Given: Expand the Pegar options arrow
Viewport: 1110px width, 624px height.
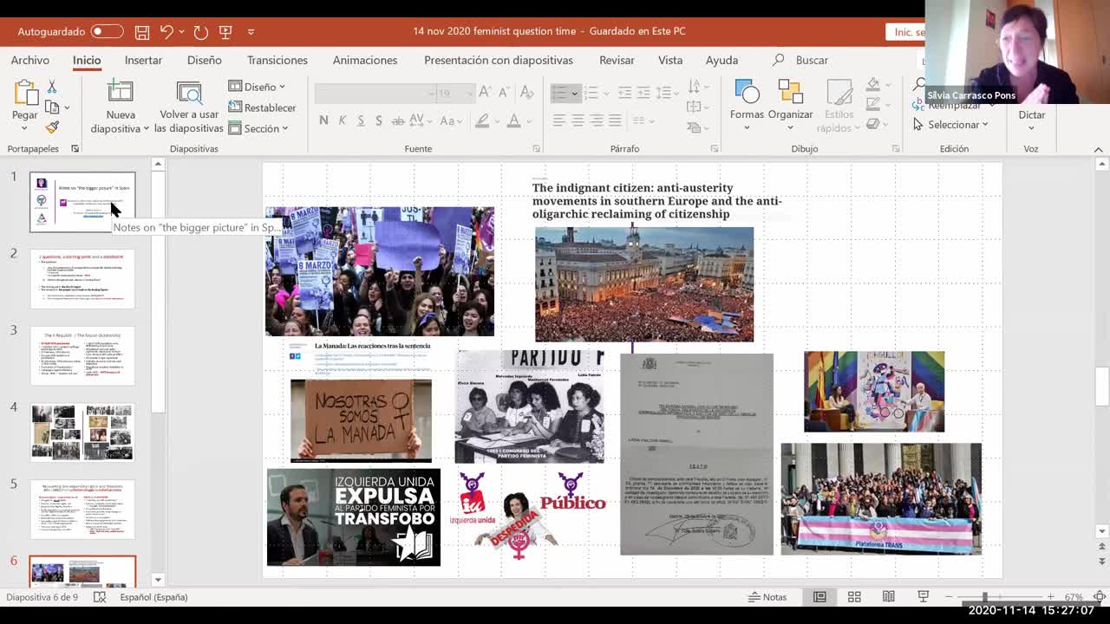Looking at the screenshot, I should pos(24,128).
